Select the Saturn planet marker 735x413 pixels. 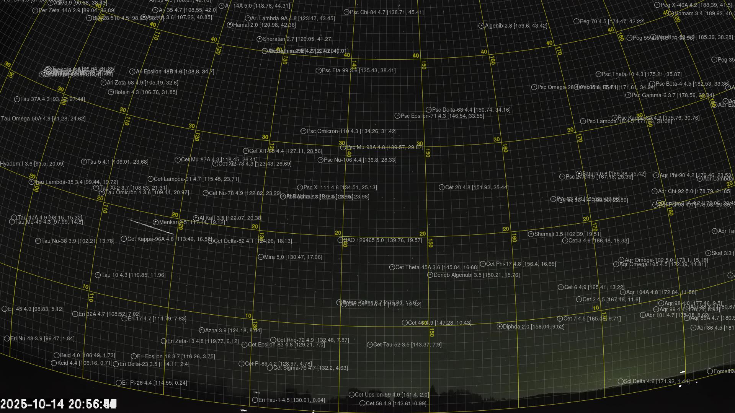point(579,174)
